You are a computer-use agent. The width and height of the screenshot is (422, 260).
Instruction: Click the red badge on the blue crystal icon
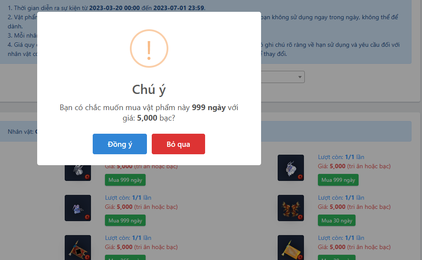point(87,217)
